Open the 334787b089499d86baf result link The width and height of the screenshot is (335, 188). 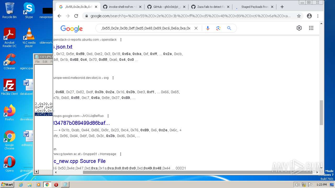81,123
